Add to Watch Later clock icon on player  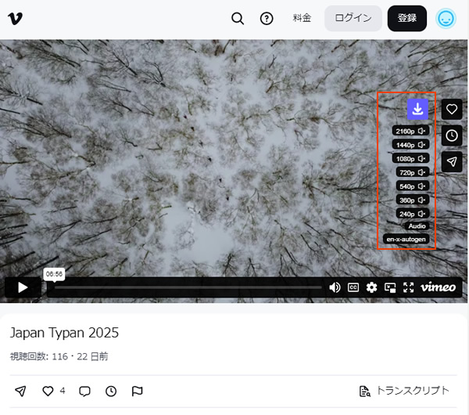[x=452, y=135]
